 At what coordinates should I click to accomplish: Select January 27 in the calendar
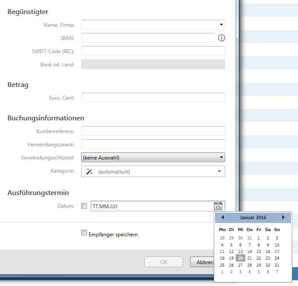click(241, 265)
